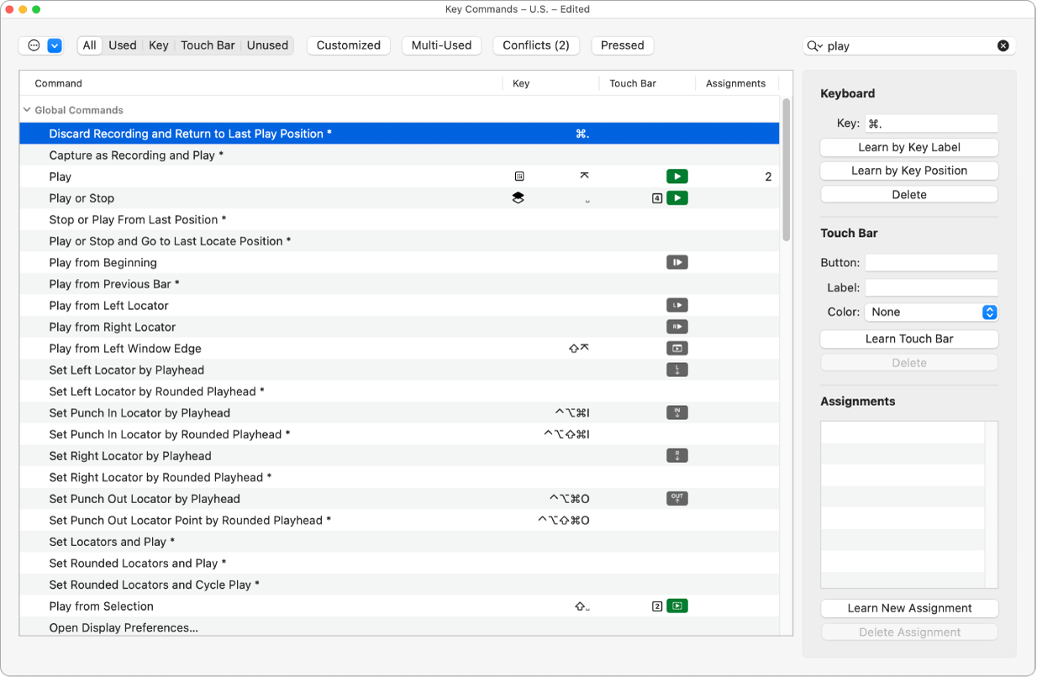Click the Key input field showing ⌘.
The height and width of the screenshot is (677, 1037).
click(x=931, y=123)
